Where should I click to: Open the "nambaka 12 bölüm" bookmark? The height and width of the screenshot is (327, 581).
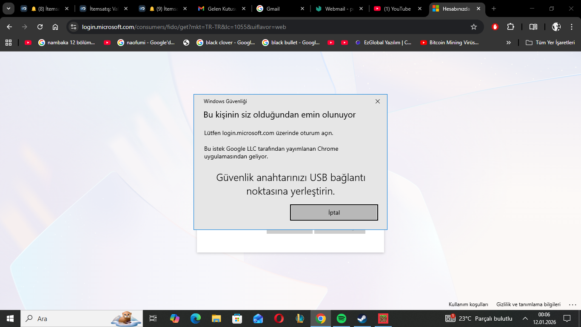[67, 43]
